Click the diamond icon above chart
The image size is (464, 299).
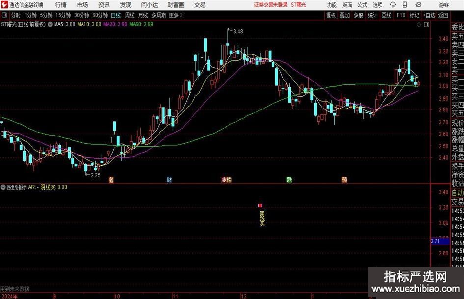pyautogui.click(x=419, y=25)
